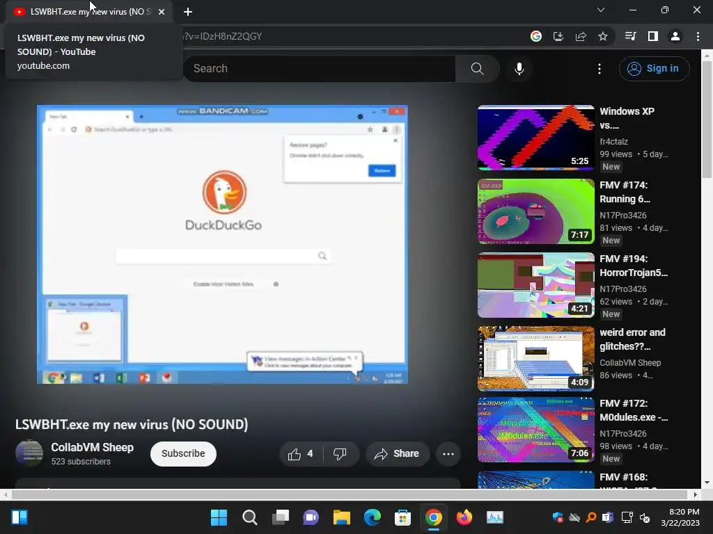This screenshot has width=713, height=534.
Task: Open the media controls icon in Chrome toolbar
Action: coord(630,36)
